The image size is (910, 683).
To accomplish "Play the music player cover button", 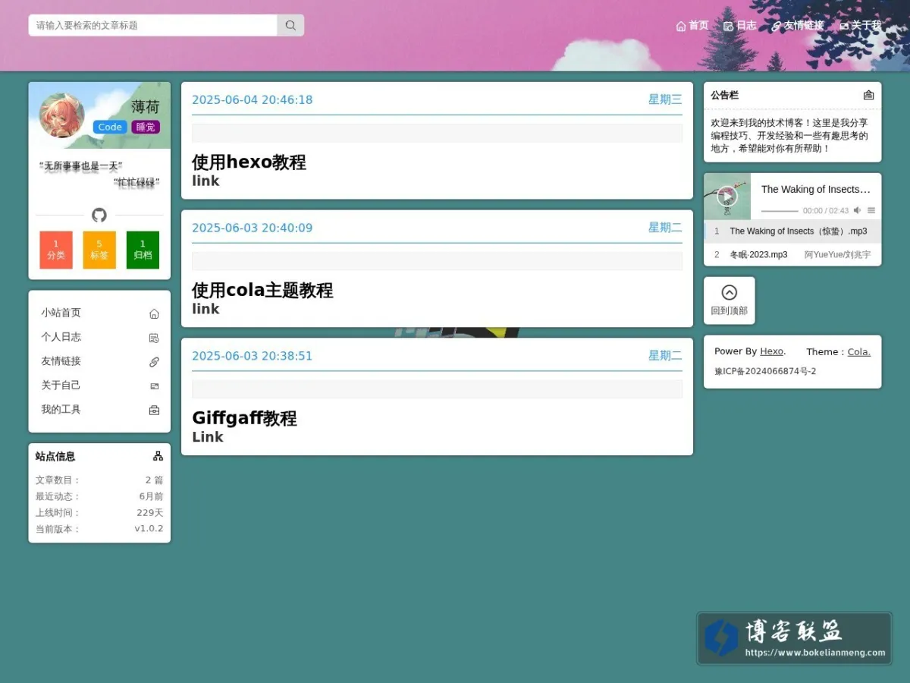I will pos(727,197).
